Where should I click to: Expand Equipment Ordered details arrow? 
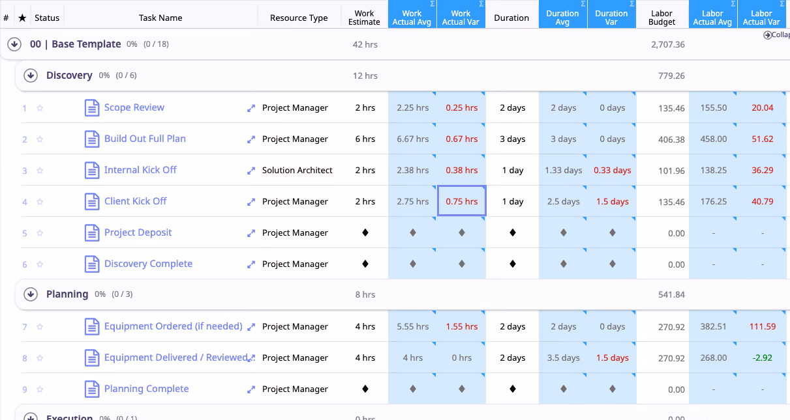point(251,327)
